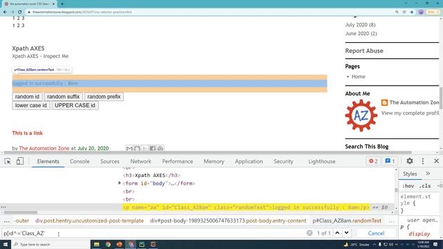Click the AZ gear profile image
This screenshot has height=249, width=443.
(x=361, y=116)
